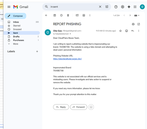Open the message's three-dot menu
This screenshot has width=147, height=129.
(138, 31)
